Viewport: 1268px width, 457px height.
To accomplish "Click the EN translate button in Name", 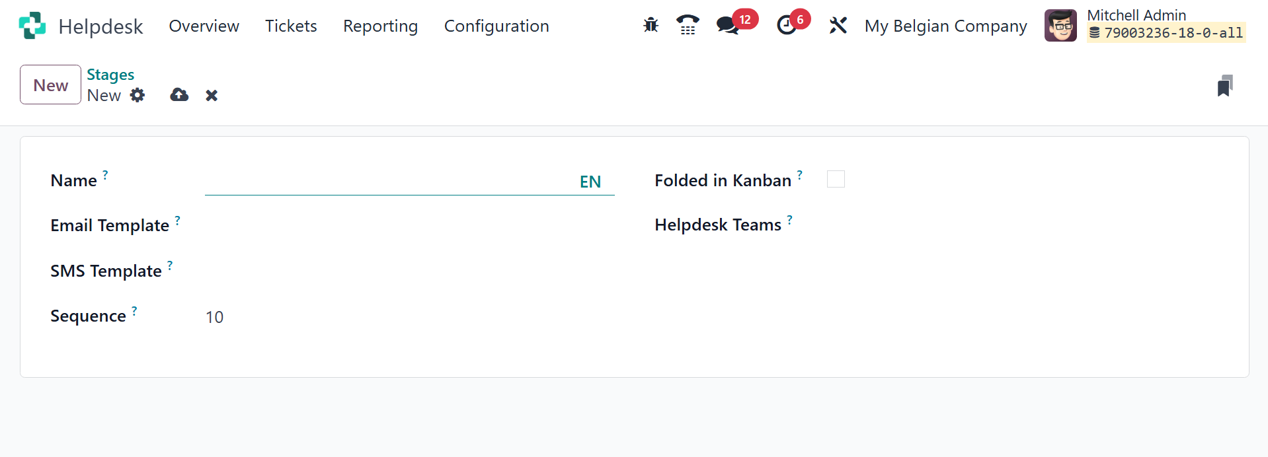I will (590, 182).
